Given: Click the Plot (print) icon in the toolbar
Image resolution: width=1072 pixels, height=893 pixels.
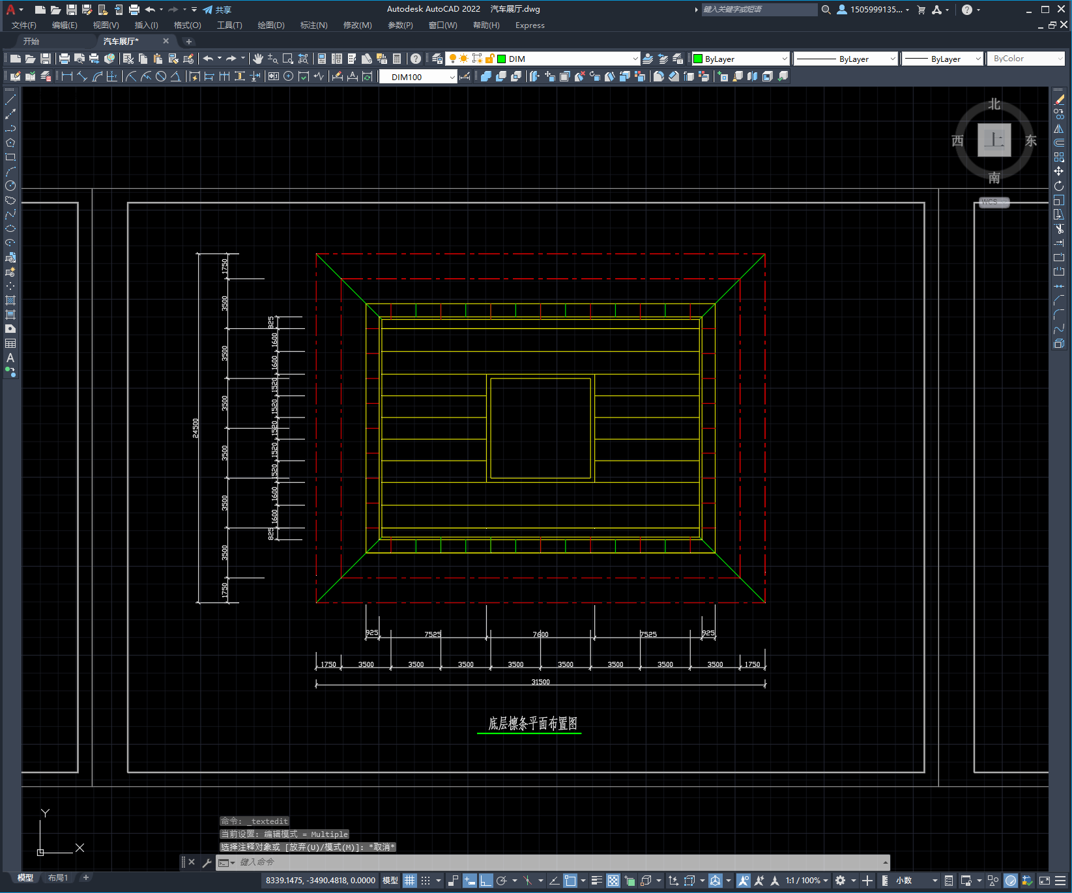Looking at the screenshot, I should pos(64,59).
